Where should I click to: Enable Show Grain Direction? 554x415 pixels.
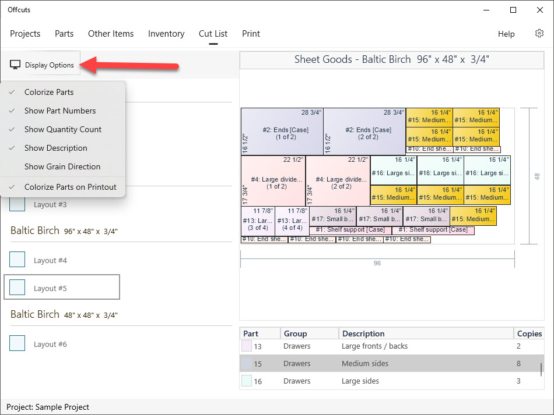point(63,167)
